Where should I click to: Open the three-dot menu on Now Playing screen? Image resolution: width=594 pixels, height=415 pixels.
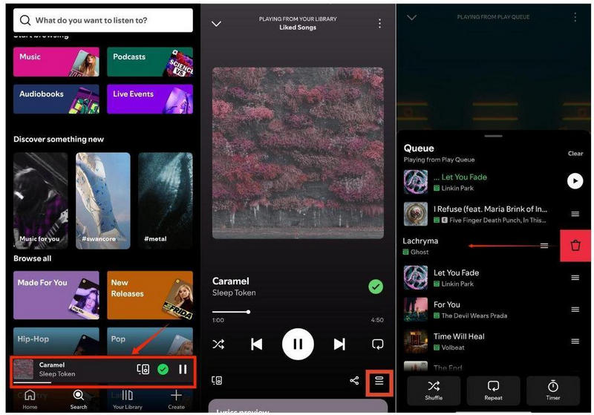[379, 24]
